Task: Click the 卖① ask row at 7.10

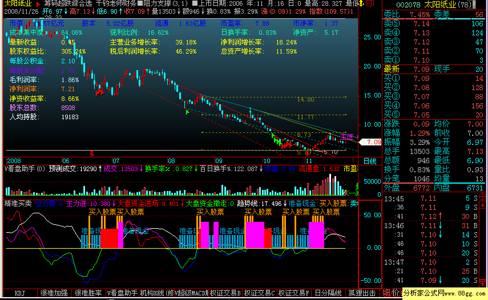Action: (x=433, y=60)
